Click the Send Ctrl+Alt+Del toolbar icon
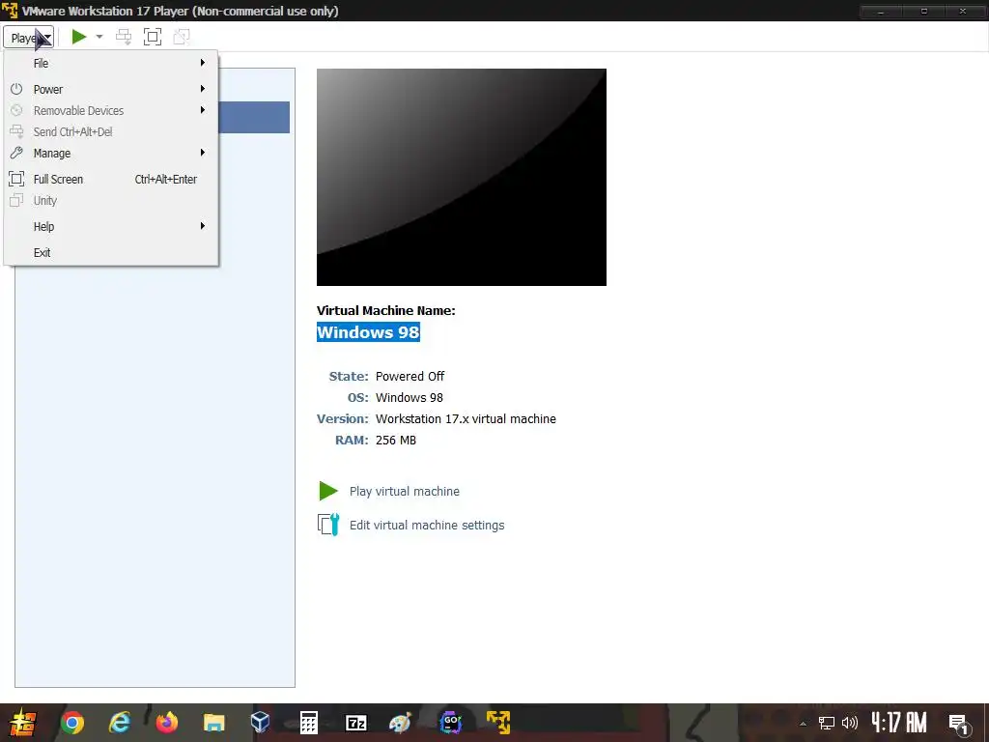This screenshot has width=989, height=742. click(x=124, y=37)
